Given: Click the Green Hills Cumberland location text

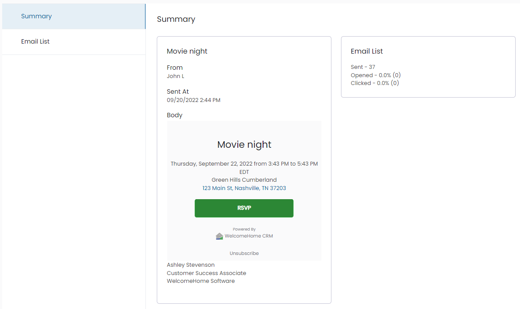Looking at the screenshot, I should pos(244,180).
